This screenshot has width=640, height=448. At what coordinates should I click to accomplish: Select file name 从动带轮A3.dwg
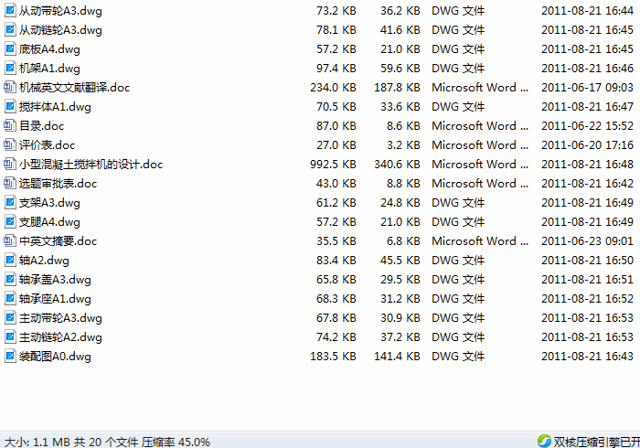tap(60, 11)
